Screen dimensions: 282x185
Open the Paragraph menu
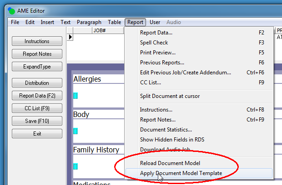click(x=89, y=22)
